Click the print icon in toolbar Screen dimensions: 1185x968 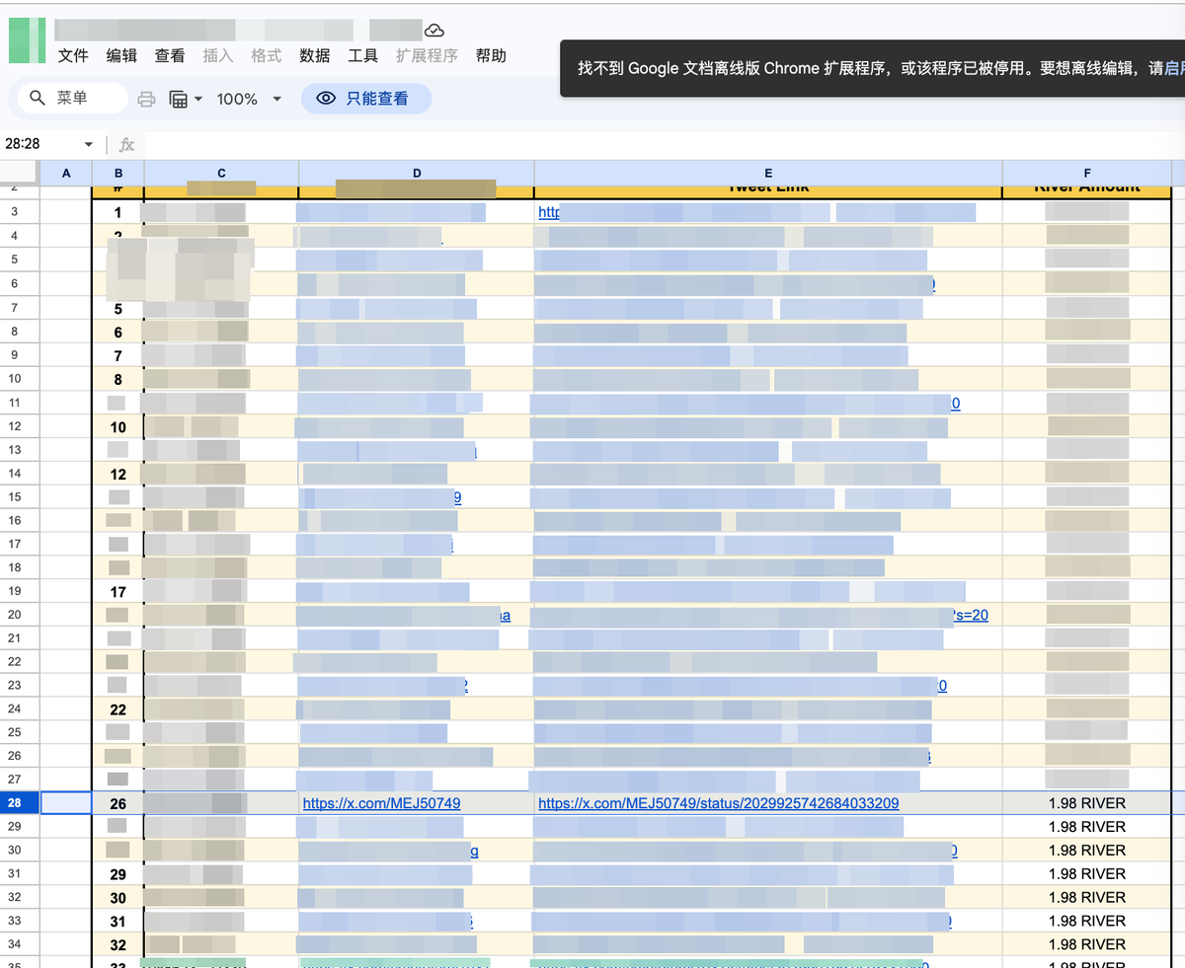pyautogui.click(x=146, y=99)
